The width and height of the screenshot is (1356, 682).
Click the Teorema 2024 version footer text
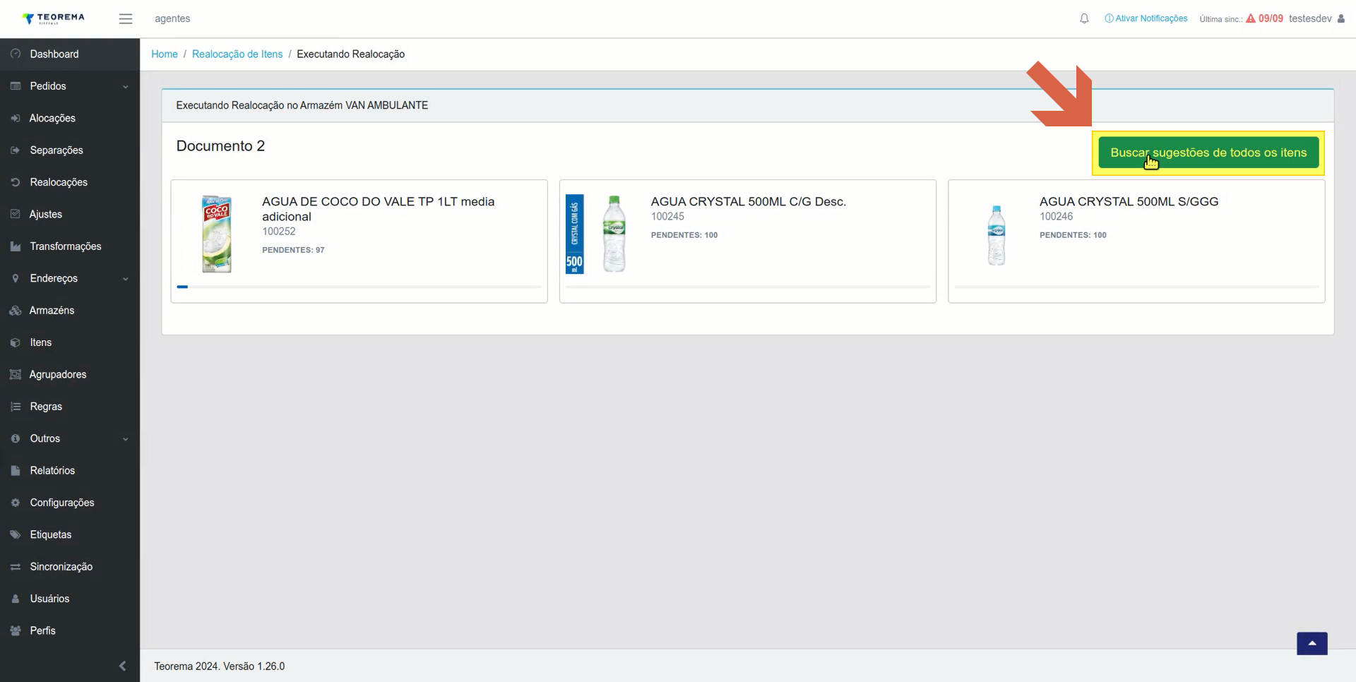point(220,666)
